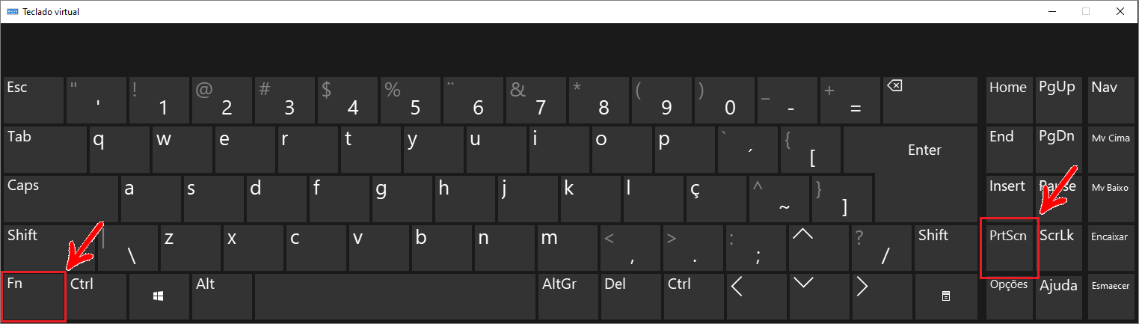
Task: Click the backspace icon key
Action: pyautogui.click(x=930, y=100)
